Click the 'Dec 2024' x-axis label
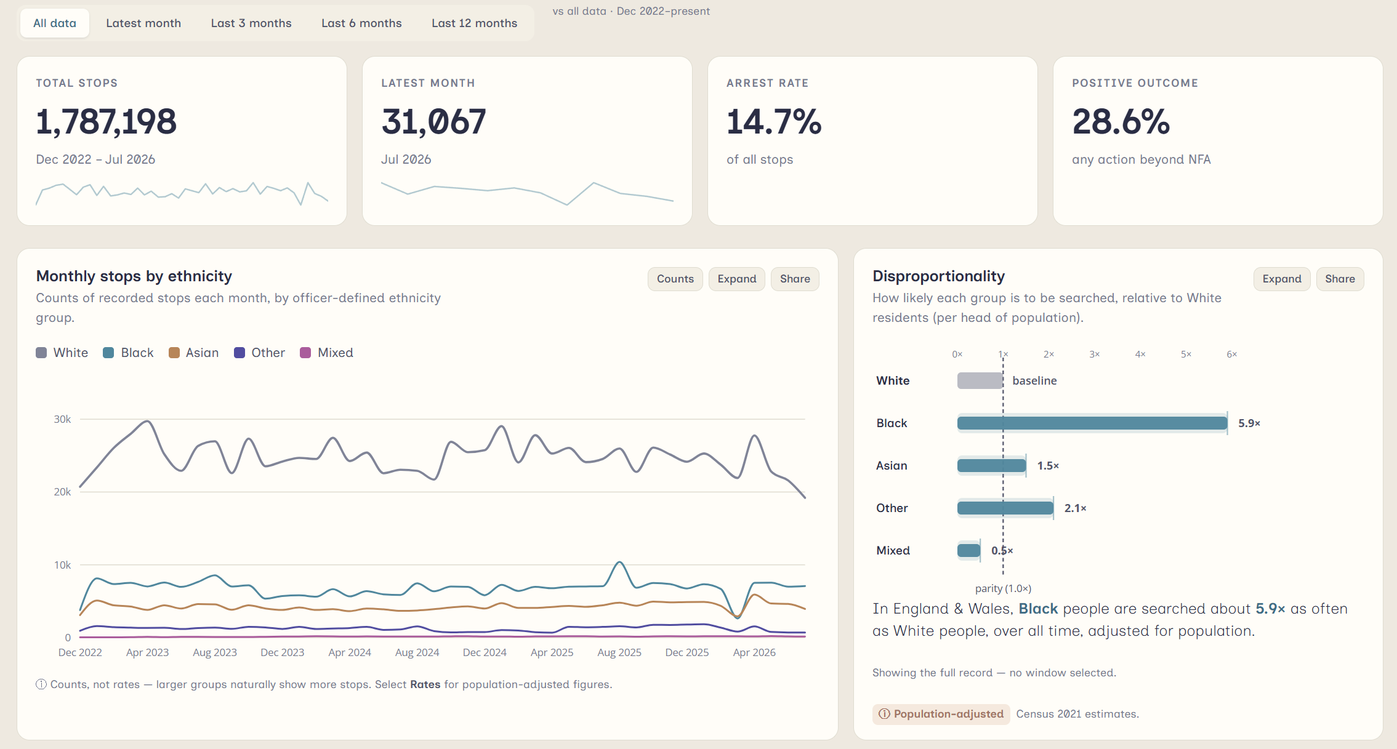 coord(485,652)
